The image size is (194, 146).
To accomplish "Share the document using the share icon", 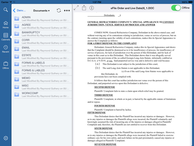I will coord(84,8).
